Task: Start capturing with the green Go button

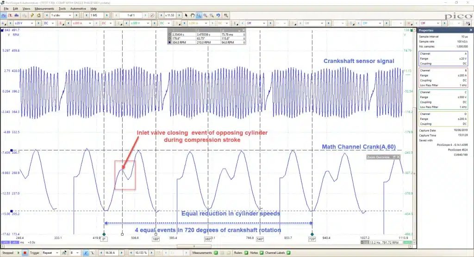Action: pyautogui.click(x=19, y=253)
